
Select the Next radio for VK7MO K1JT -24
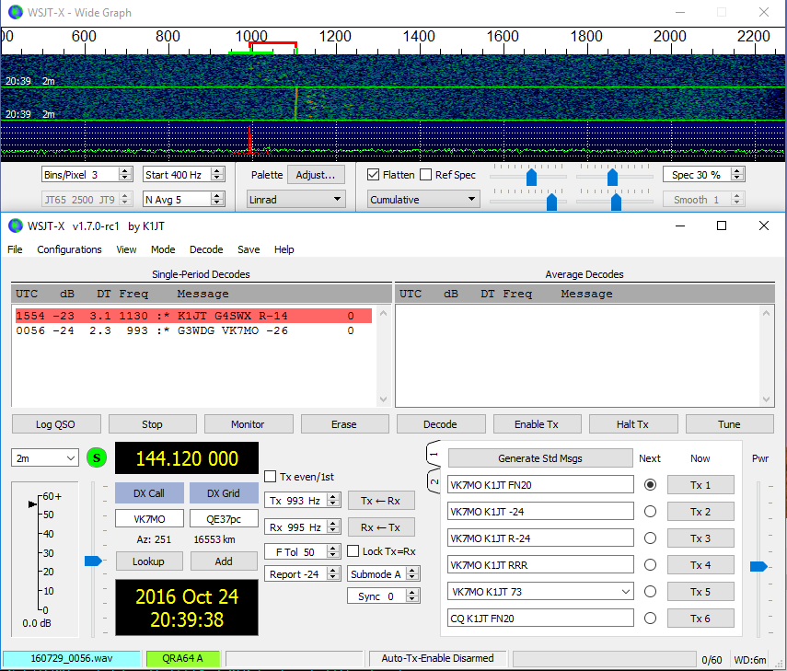pyautogui.click(x=650, y=512)
